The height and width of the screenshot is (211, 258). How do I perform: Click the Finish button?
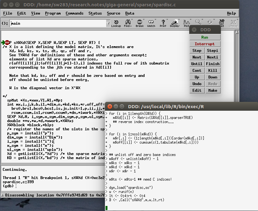[213, 64]
